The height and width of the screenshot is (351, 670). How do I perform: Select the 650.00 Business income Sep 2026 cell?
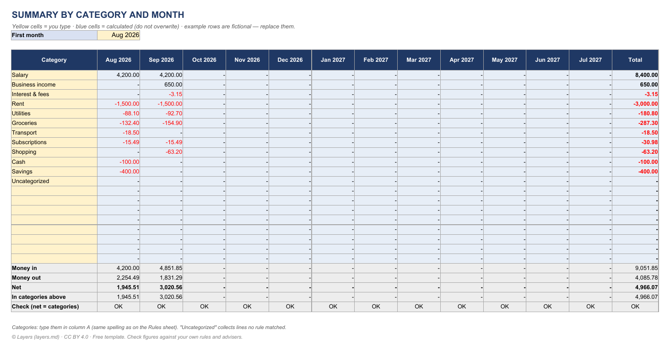pyautogui.click(x=162, y=85)
